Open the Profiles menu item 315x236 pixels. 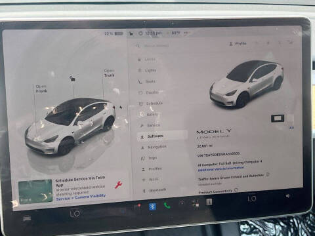tap(152, 168)
